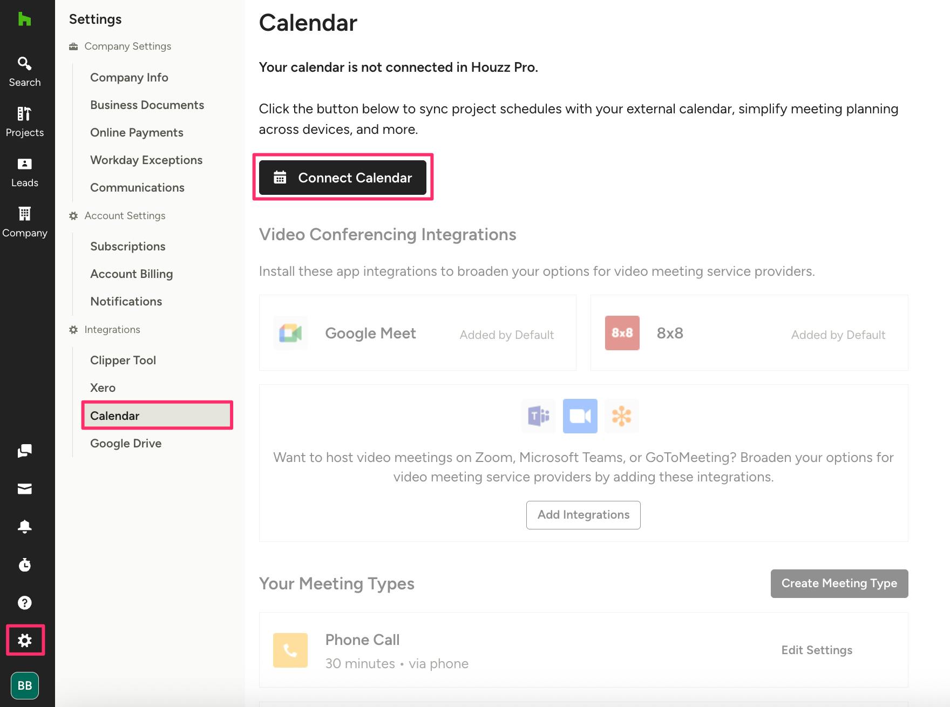The image size is (950, 707).
Task: Click the Phone Call meeting type title
Action: [362, 640]
